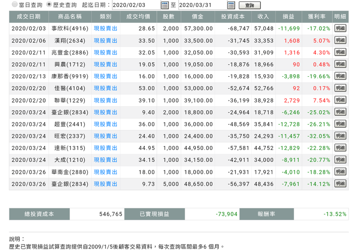This screenshot has width=357, height=250.
Task: Open 明細 details for 聯華(1229)
Action: tap(340, 100)
